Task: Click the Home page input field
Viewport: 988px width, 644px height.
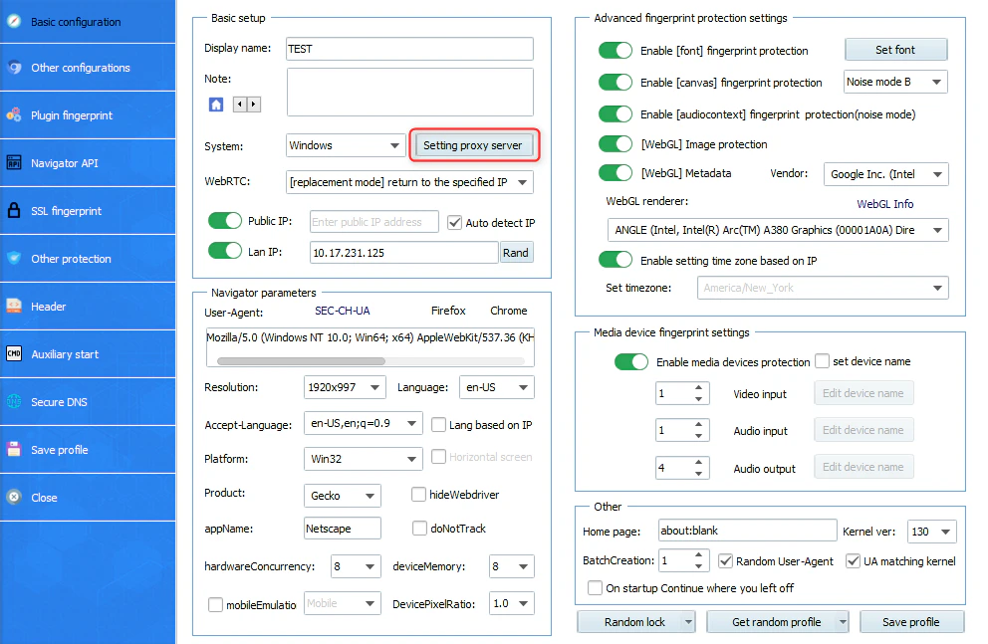Action: [x=747, y=531]
